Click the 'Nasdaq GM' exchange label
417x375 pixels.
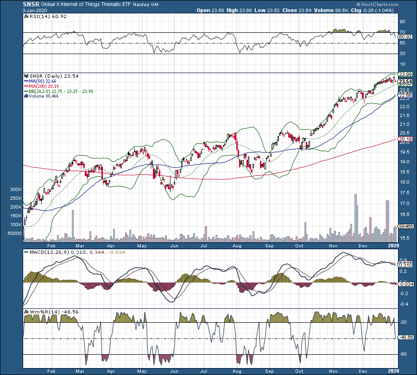coord(145,5)
